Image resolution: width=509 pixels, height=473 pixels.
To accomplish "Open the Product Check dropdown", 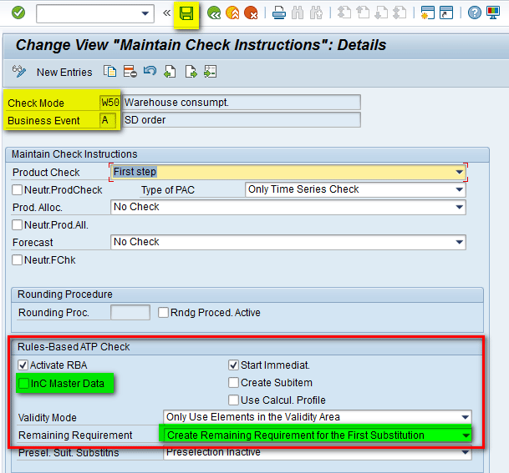I will [x=459, y=172].
